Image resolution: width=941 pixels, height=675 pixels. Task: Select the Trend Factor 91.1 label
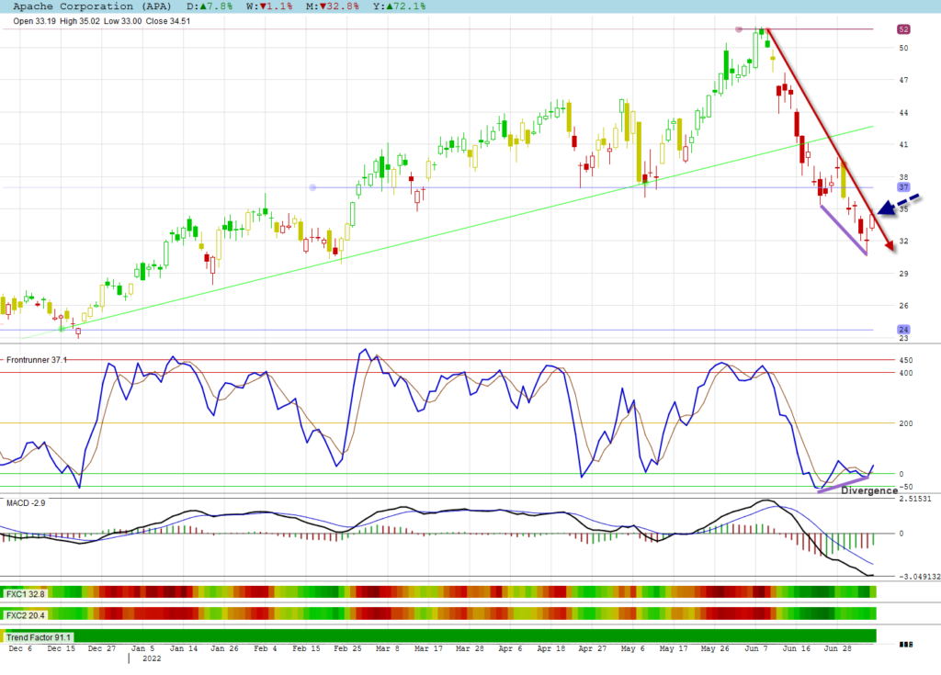[x=39, y=637]
